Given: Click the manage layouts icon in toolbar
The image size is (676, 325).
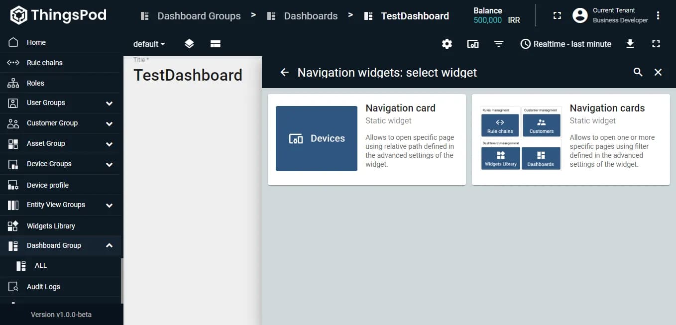Looking at the screenshot, I should pos(215,44).
